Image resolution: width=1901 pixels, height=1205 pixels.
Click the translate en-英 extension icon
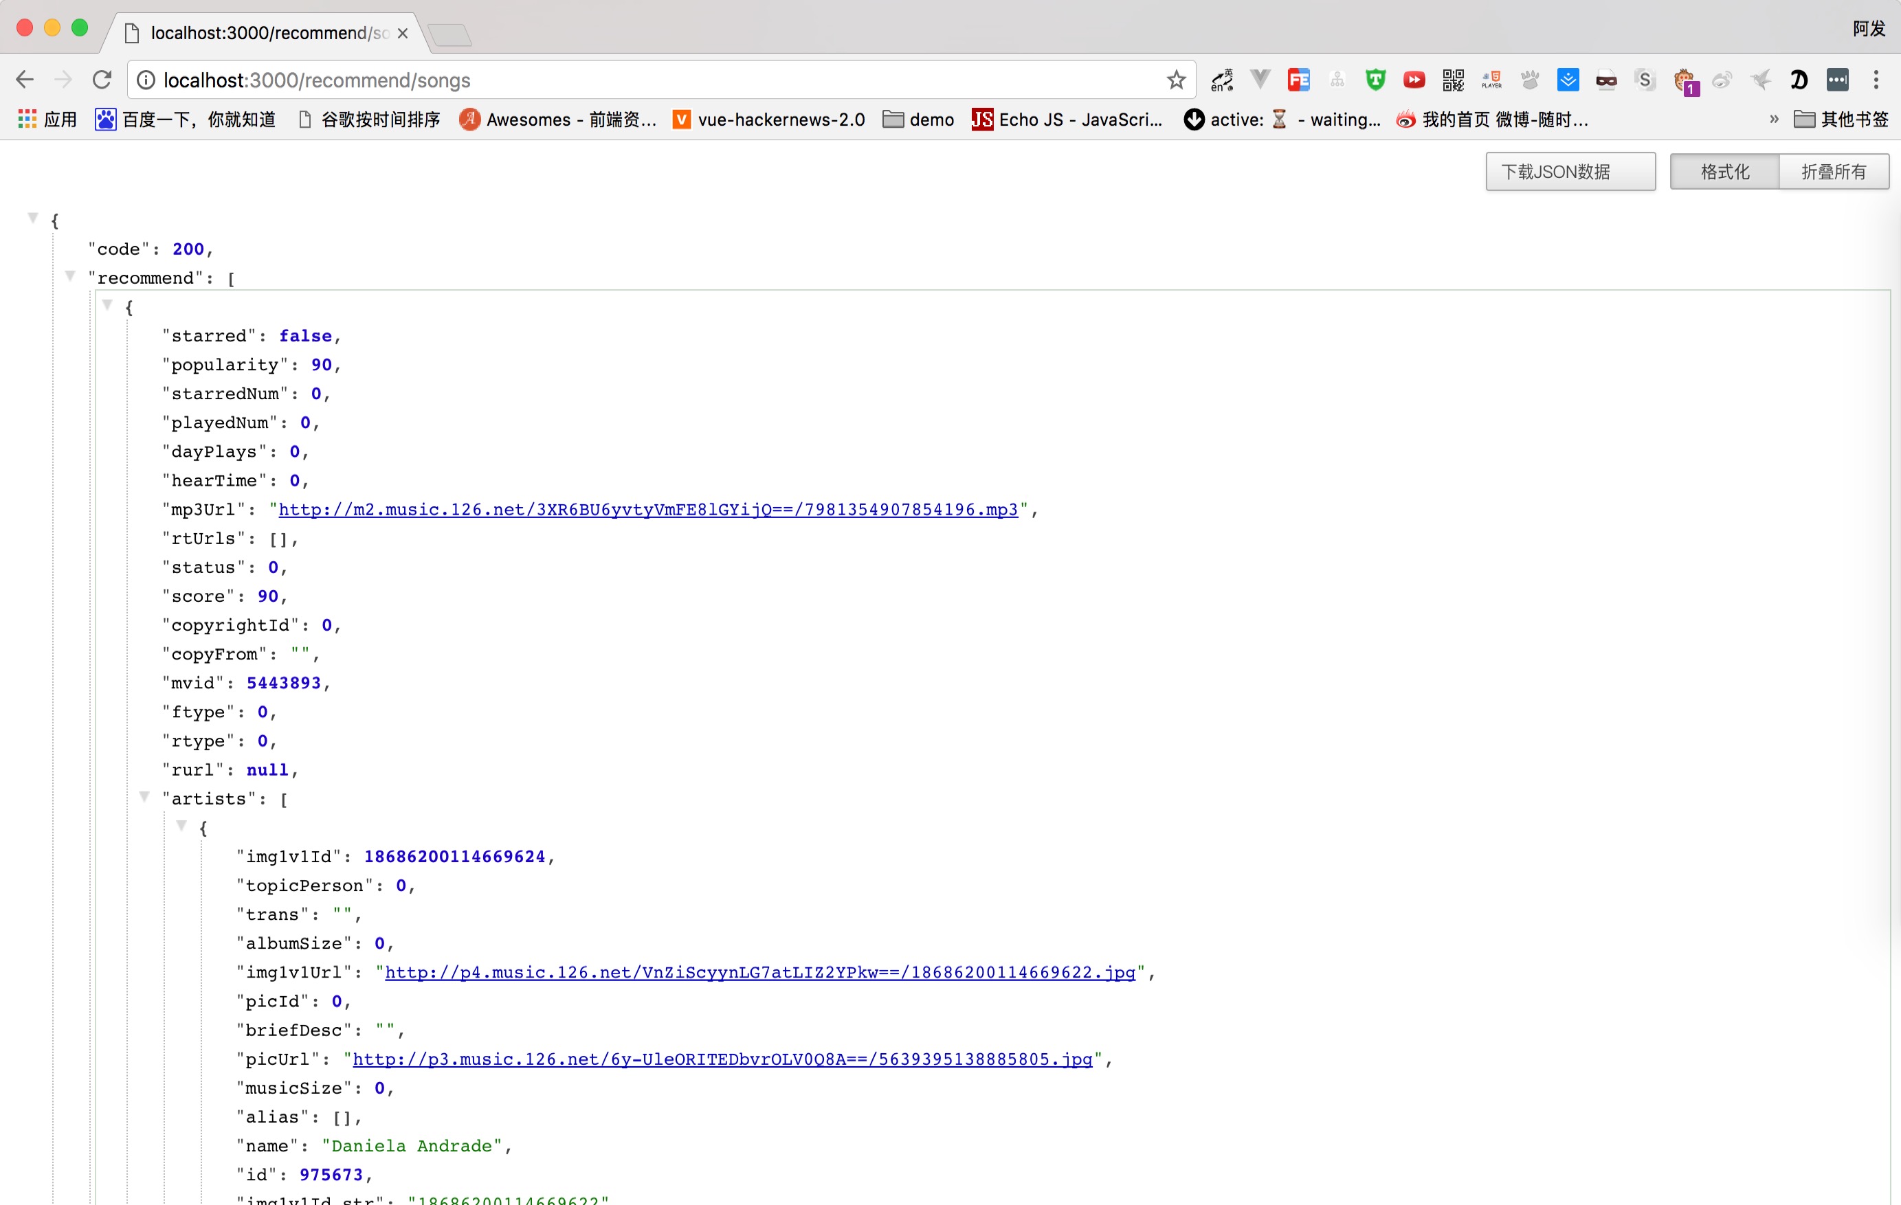[1222, 80]
